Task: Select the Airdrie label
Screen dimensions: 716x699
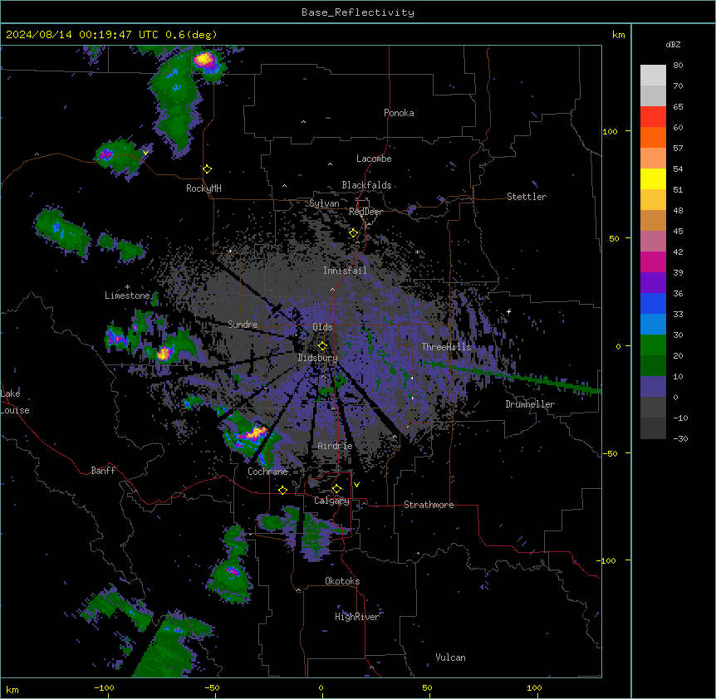Action: pos(336,446)
